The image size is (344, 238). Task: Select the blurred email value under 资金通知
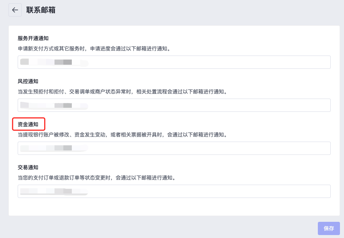pyautogui.click(x=54, y=148)
